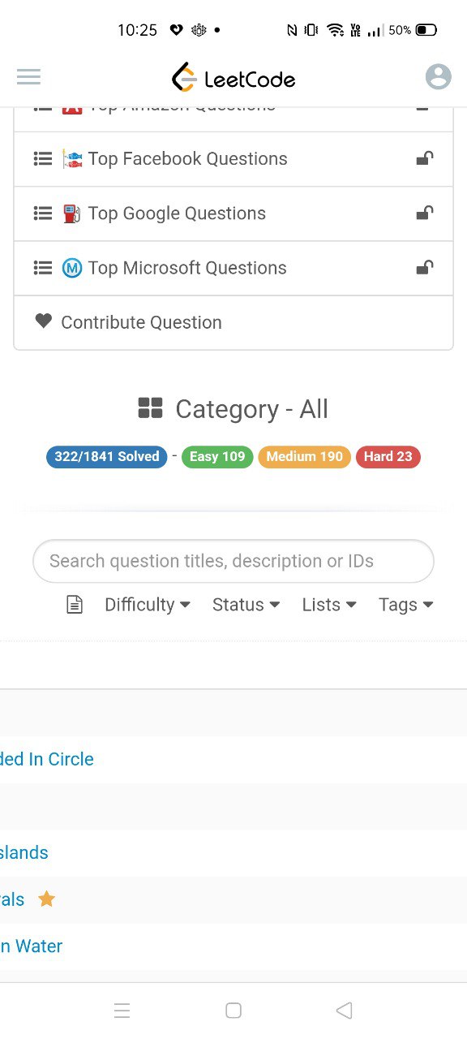The height and width of the screenshot is (1039, 467).
Task: Tap the LeetCode logo
Action: click(233, 78)
